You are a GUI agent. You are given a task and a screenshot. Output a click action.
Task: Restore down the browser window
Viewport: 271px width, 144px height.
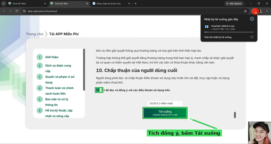(x=259, y=3)
